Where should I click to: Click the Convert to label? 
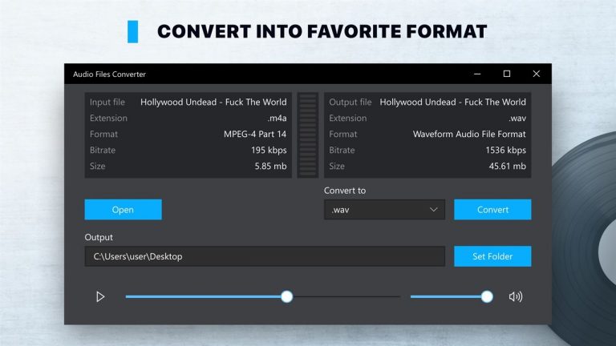tap(345, 191)
